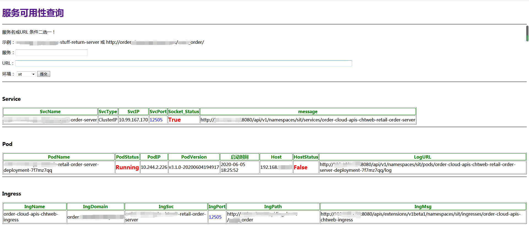The image size is (529, 228).
Task: Select the Socket_Status column header
Action: pos(183,112)
